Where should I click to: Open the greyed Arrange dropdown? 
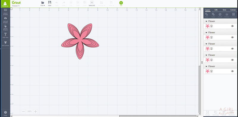[x=101, y=4]
